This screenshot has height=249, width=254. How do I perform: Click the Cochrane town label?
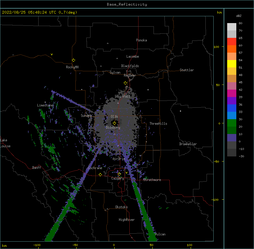95,168
